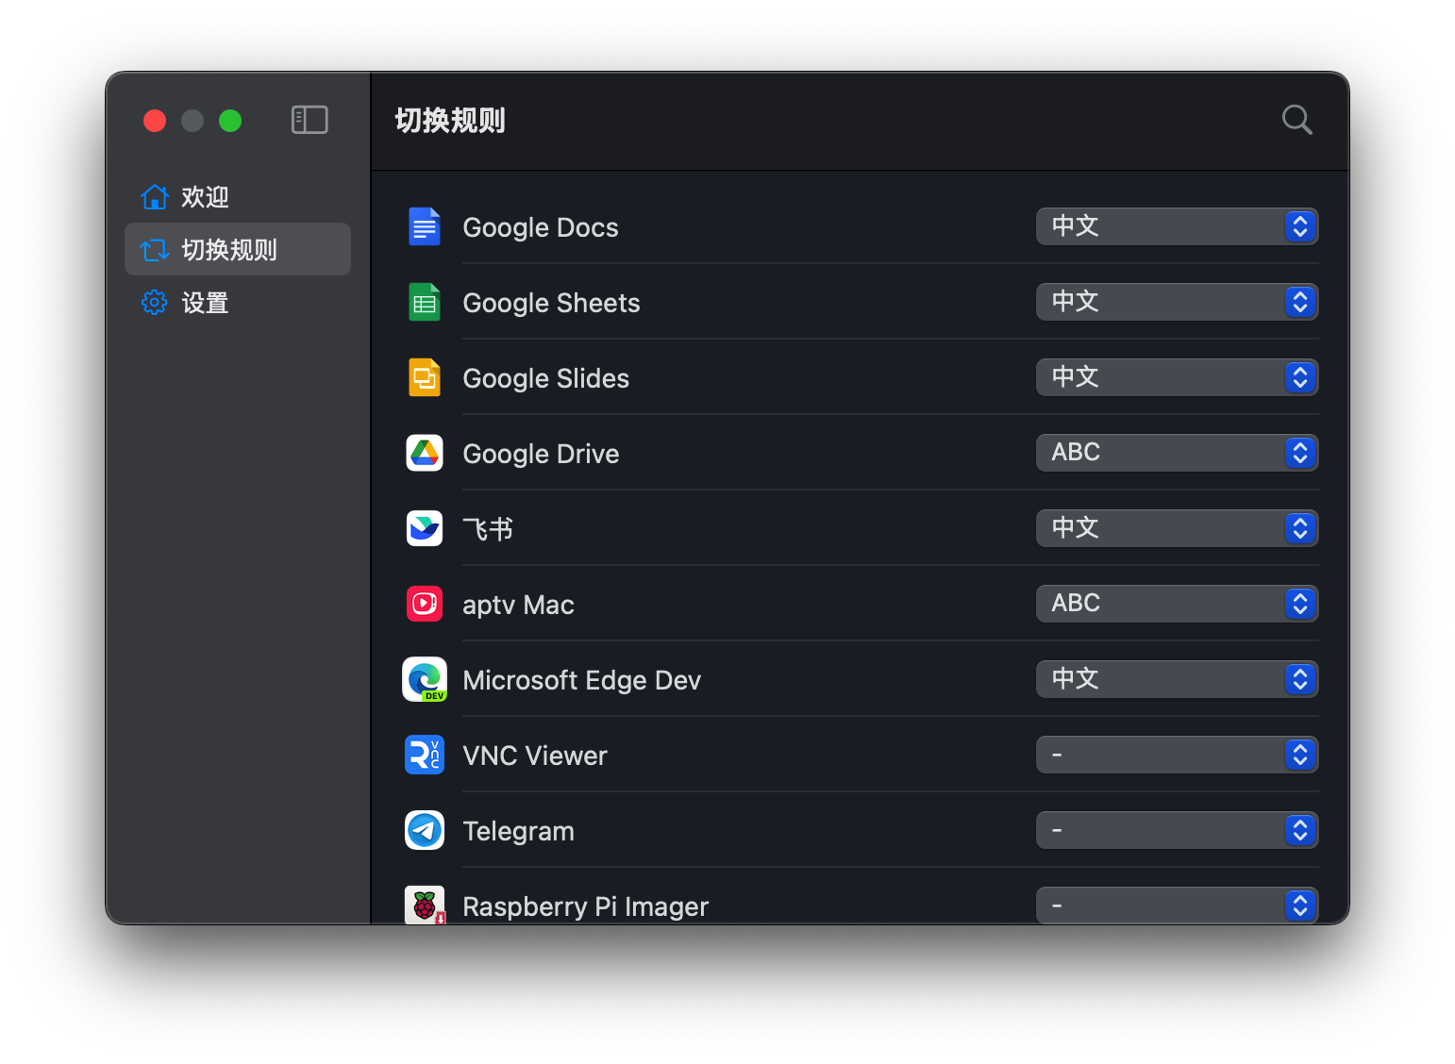Open Google Docs input source dropdown
Screen dimensions: 1455x1064
pyautogui.click(x=1177, y=226)
